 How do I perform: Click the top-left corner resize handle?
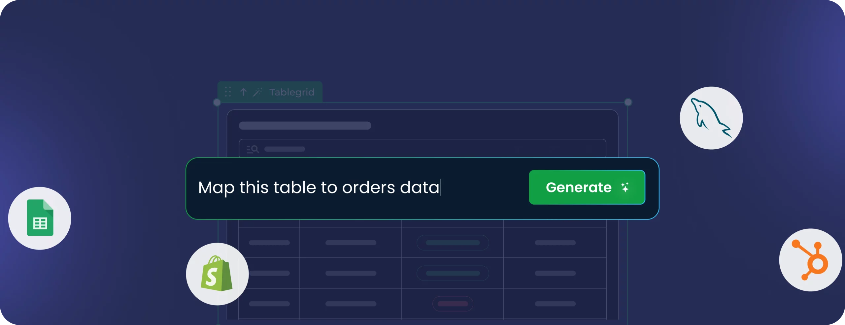click(217, 103)
